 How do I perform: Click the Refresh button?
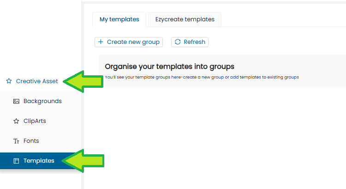pos(190,42)
